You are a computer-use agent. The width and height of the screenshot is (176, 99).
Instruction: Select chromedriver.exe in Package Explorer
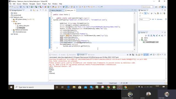[x=20, y=32]
